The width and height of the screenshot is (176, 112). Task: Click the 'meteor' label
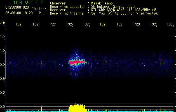click(x=41, y=9)
